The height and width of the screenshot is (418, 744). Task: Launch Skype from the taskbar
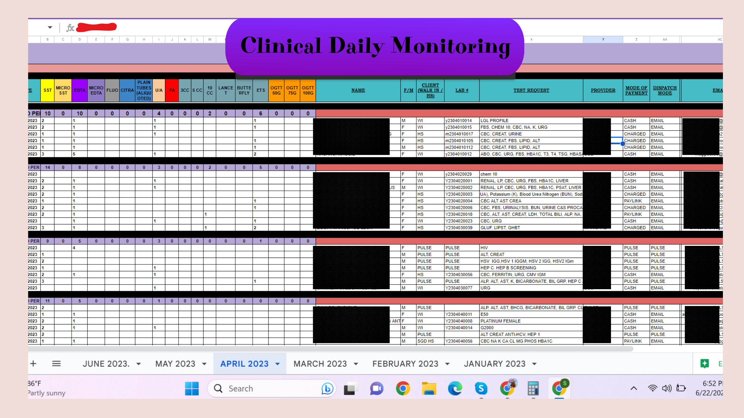point(481,389)
